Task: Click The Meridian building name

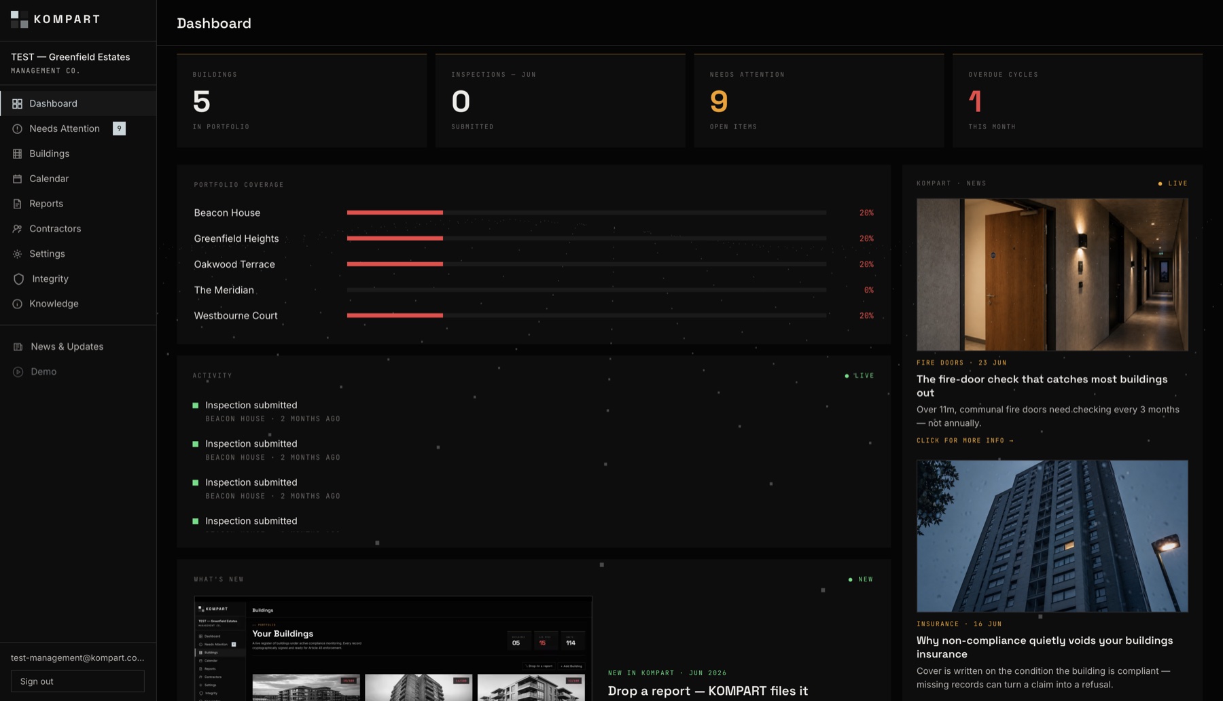Action: [x=224, y=290]
